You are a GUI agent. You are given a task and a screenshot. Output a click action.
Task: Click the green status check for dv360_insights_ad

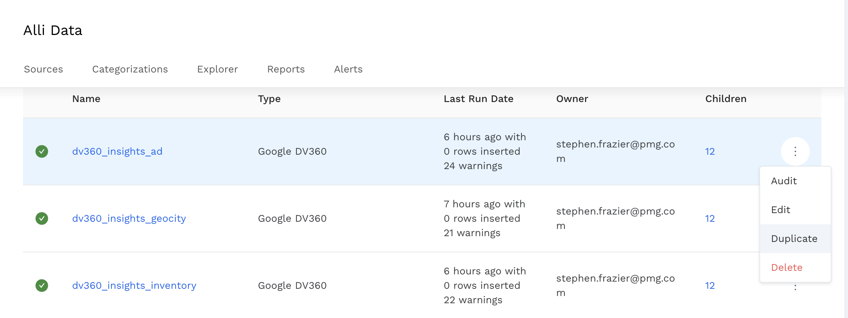[x=42, y=151]
